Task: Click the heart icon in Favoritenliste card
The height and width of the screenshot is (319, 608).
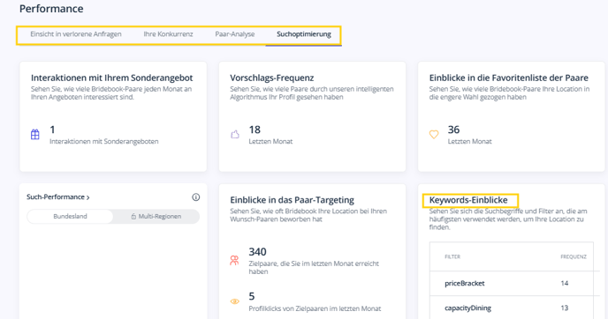Action: click(x=434, y=134)
